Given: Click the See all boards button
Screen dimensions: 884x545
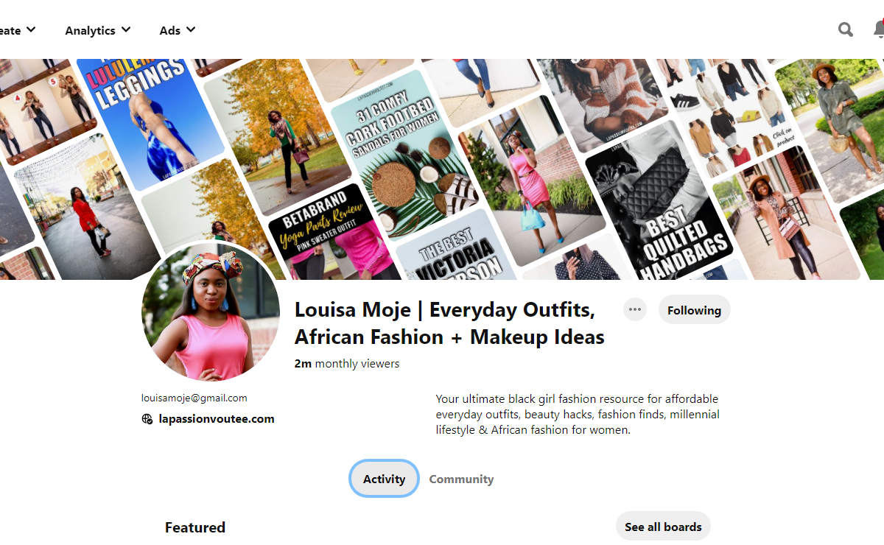Looking at the screenshot, I should [x=663, y=527].
